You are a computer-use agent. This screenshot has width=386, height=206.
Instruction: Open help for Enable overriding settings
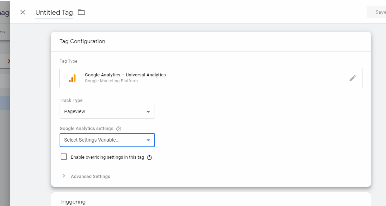click(149, 158)
